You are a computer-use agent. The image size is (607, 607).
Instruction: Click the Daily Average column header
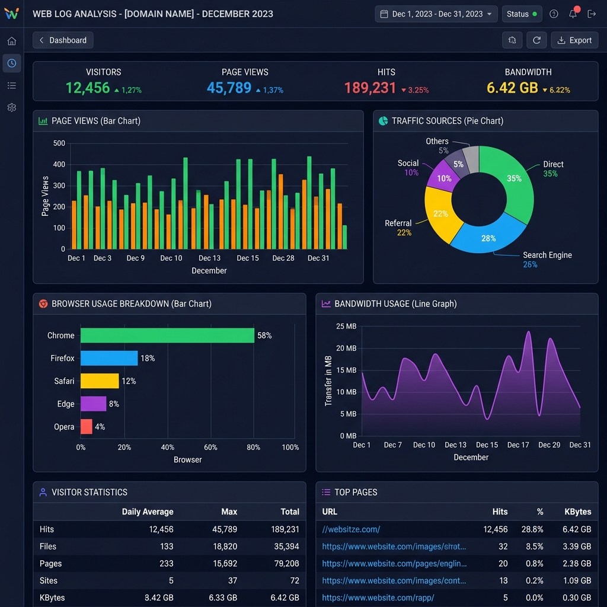(148, 512)
